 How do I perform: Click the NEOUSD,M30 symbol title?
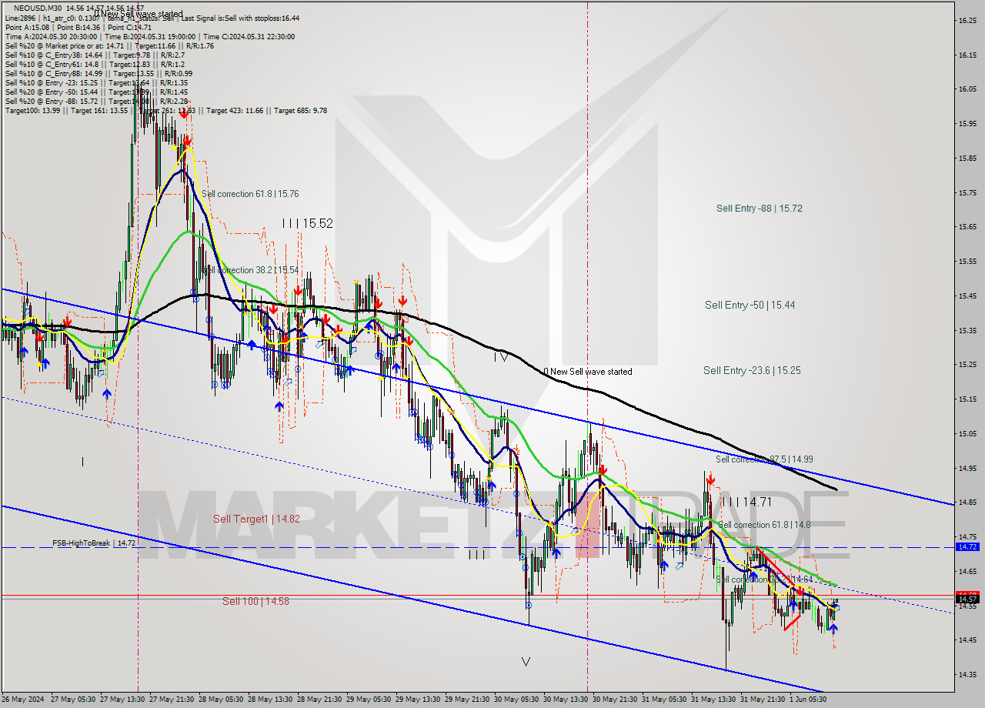[38, 8]
